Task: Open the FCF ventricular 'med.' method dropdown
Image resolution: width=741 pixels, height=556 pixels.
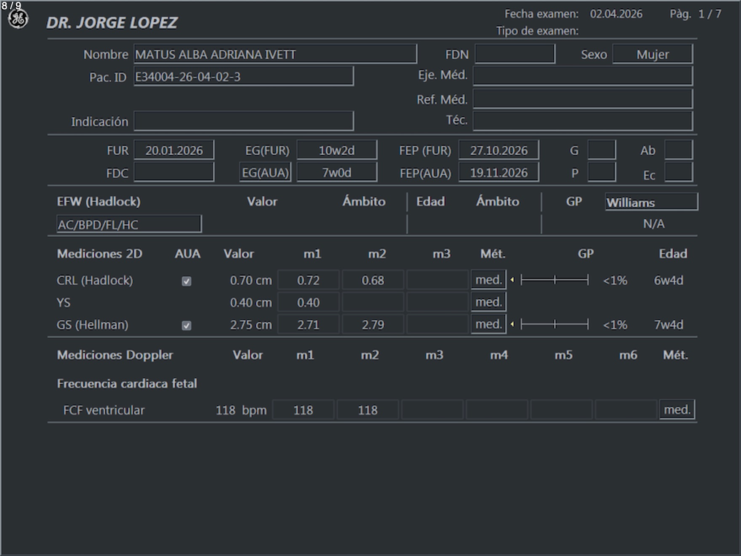Action: pos(677,410)
